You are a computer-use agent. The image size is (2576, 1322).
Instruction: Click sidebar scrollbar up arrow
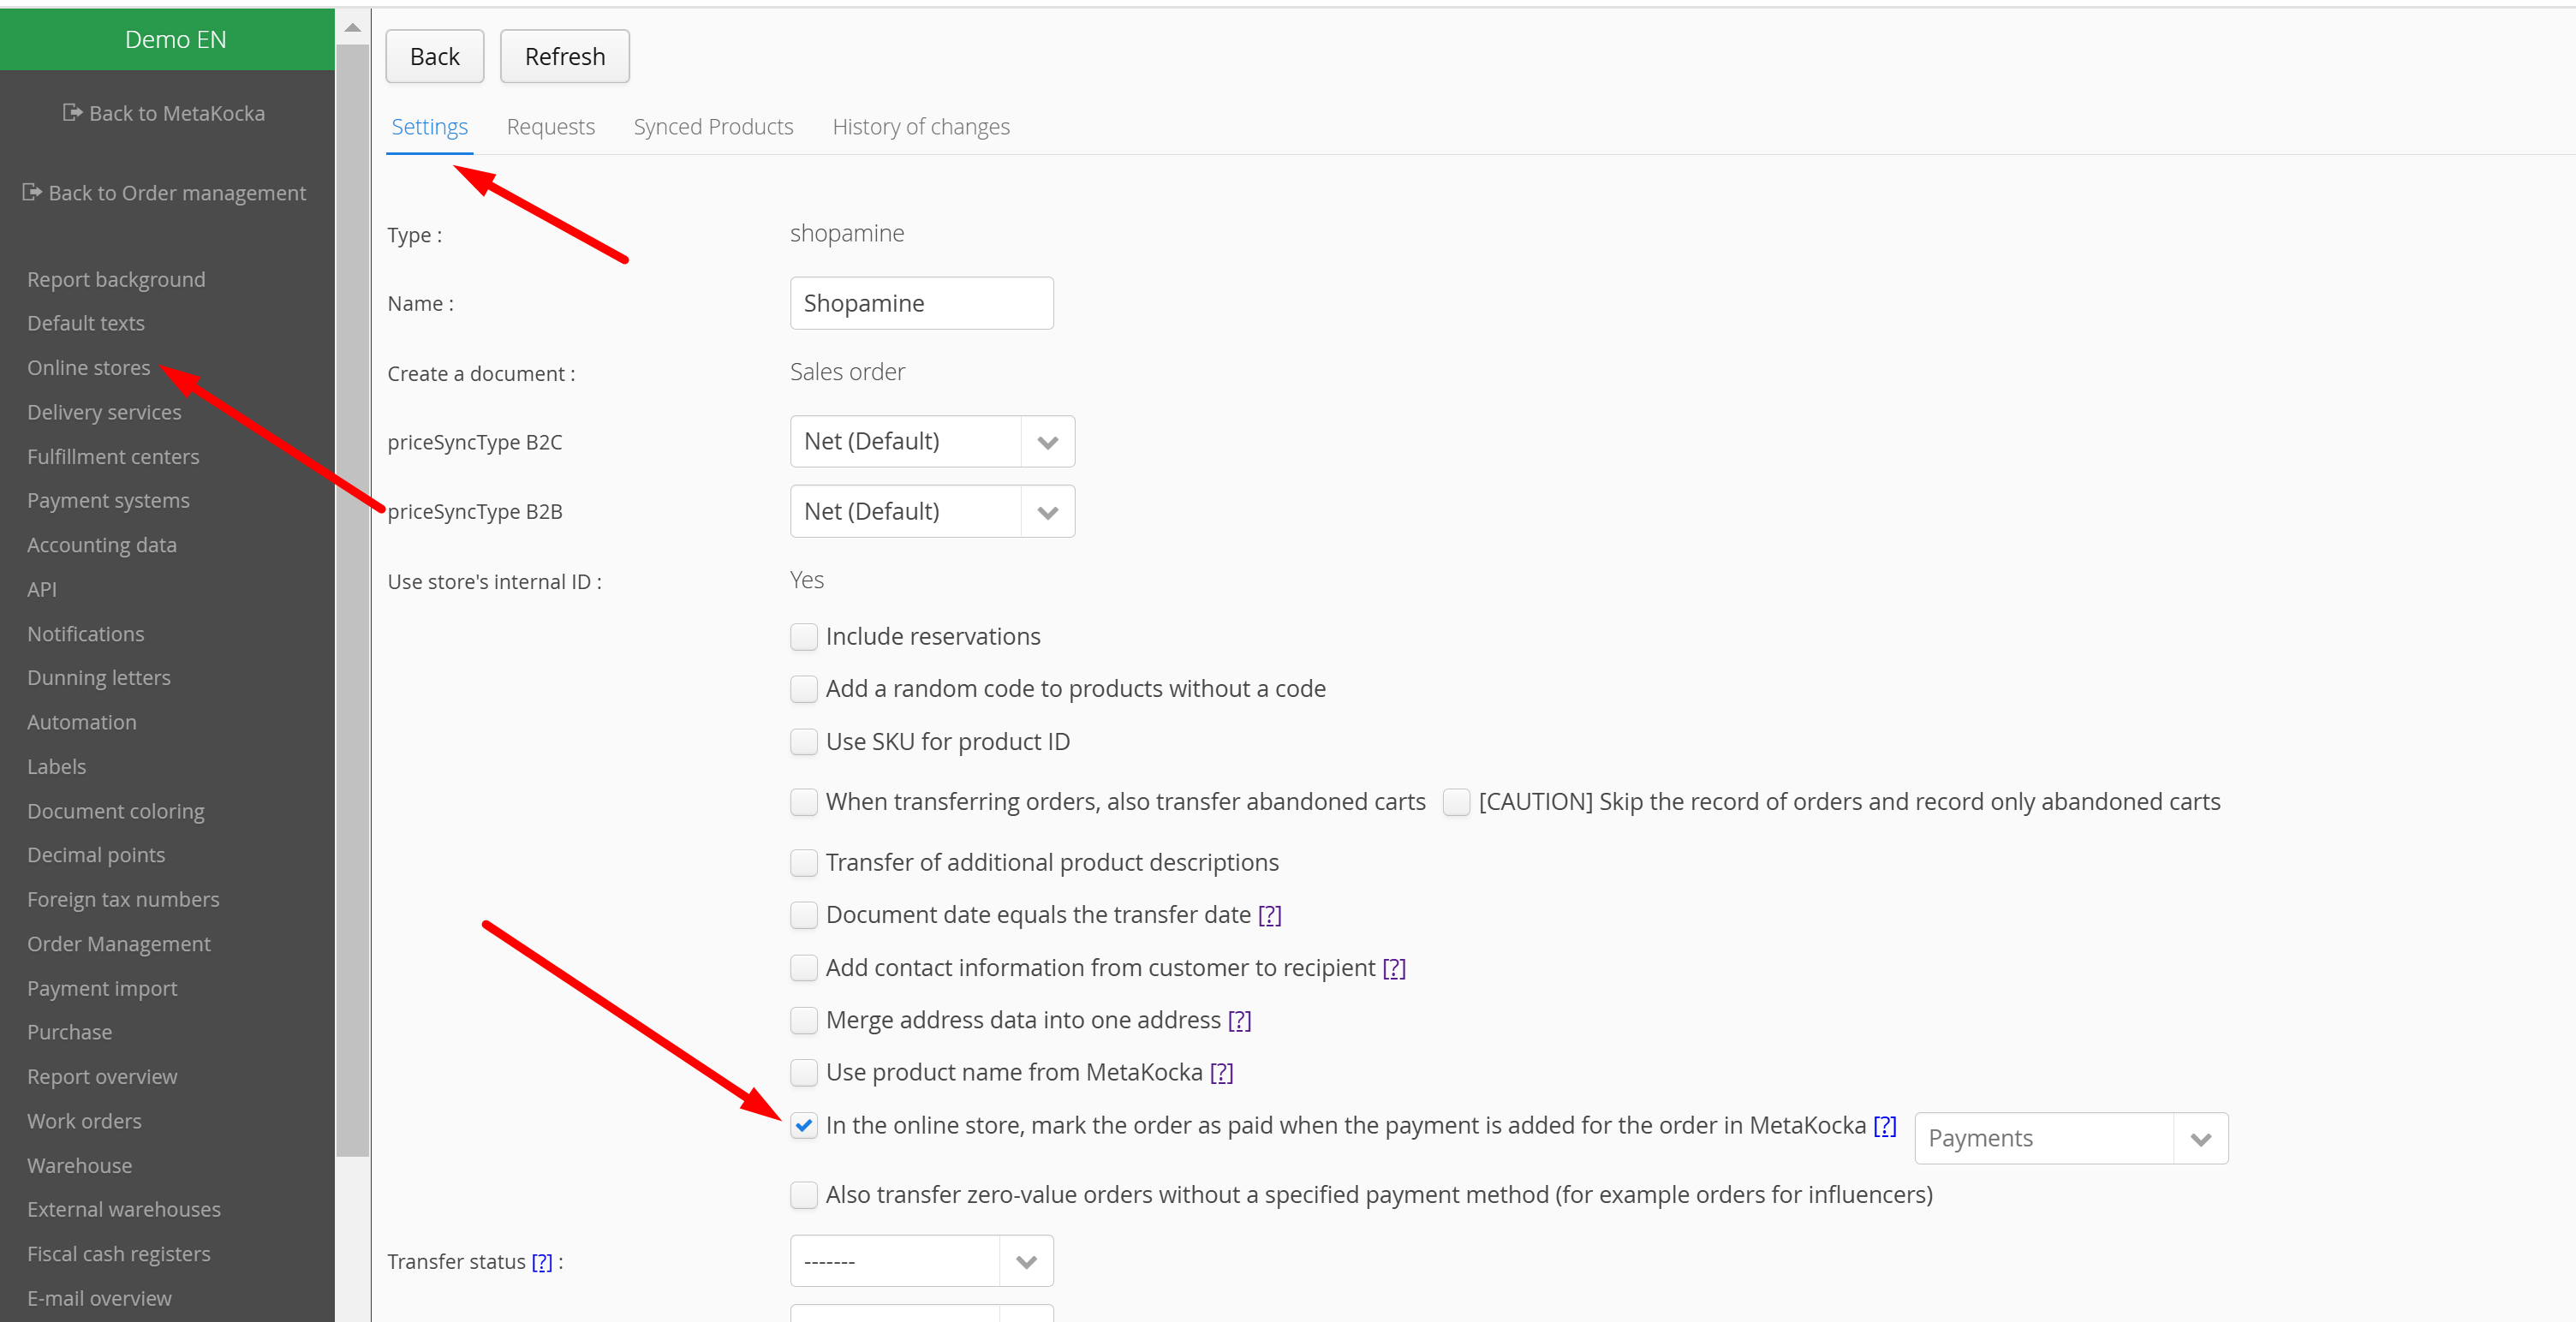click(x=352, y=28)
